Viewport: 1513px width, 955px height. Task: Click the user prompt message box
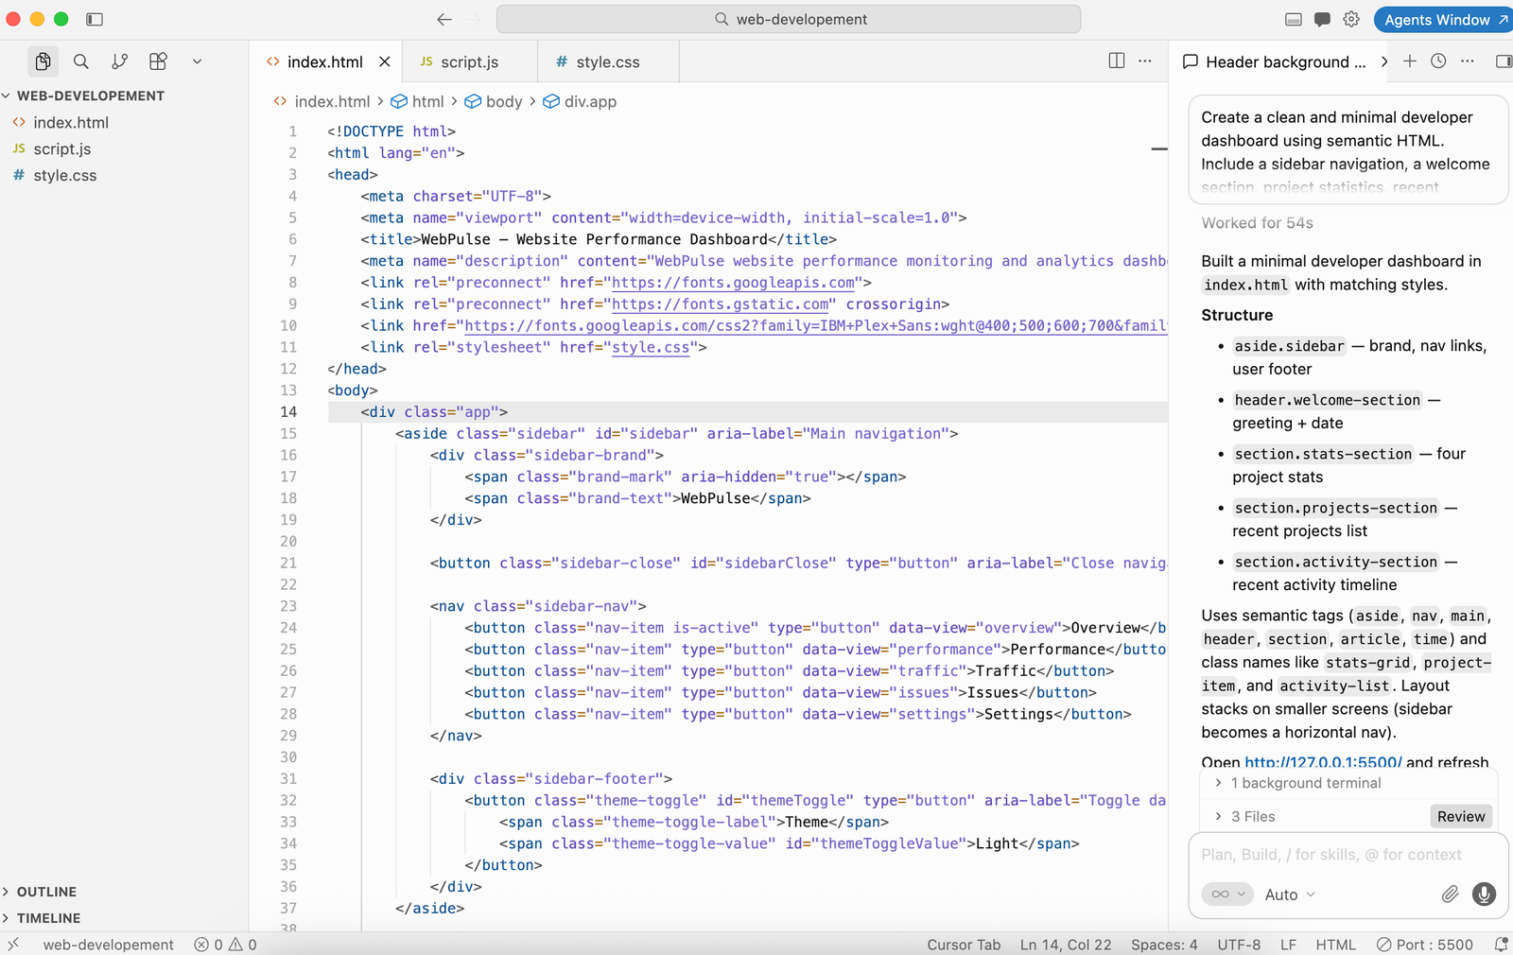[1348, 149]
